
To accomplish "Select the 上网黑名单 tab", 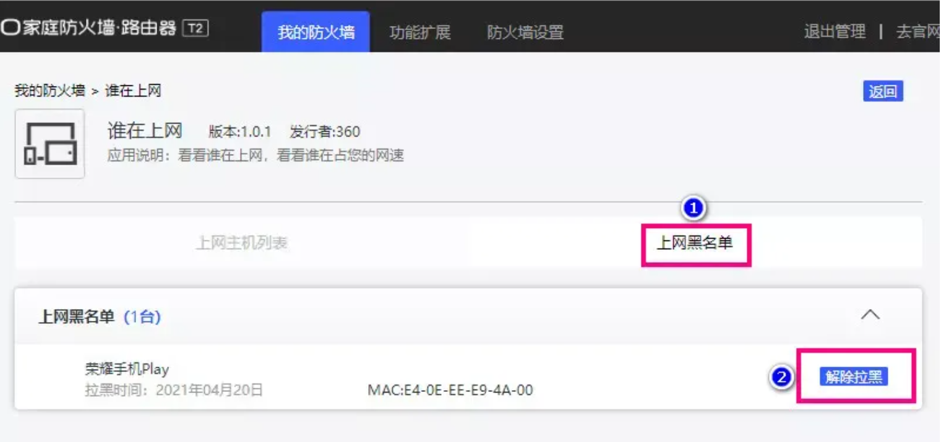I will (x=695, y=243).
